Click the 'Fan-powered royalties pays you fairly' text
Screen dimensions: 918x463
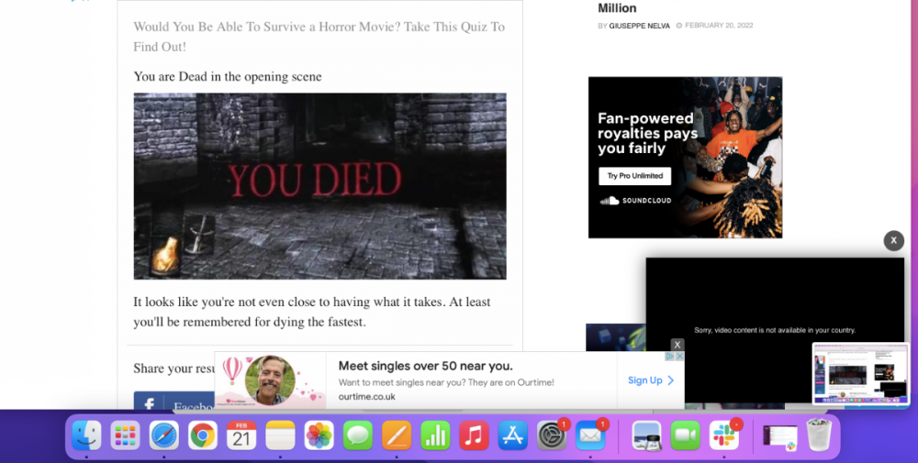647,133
